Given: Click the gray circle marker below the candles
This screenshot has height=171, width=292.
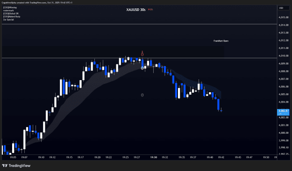Looking at the screenshot, I should (142, 95).
